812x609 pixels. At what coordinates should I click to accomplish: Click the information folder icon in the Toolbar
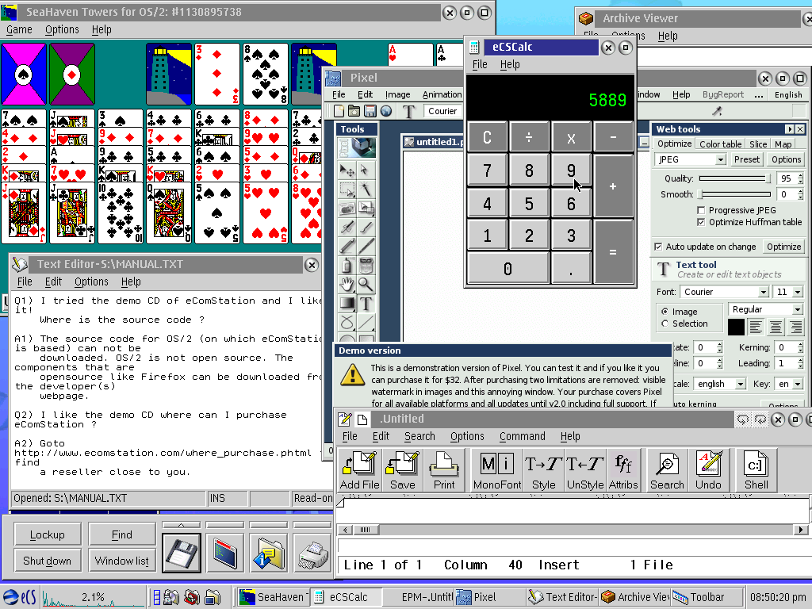tap(268, 553)
